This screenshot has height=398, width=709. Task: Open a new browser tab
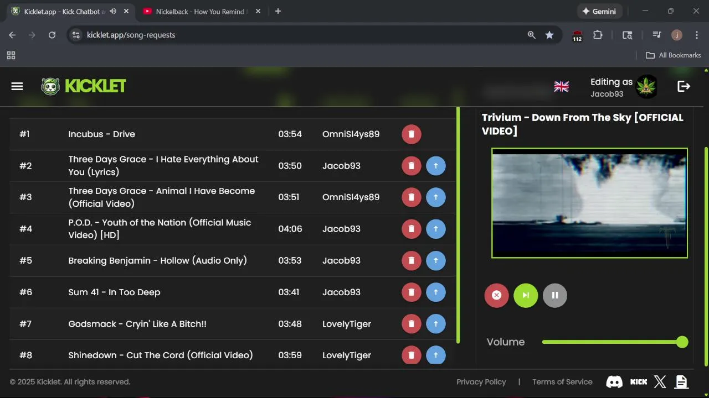[x=278, y=11]
